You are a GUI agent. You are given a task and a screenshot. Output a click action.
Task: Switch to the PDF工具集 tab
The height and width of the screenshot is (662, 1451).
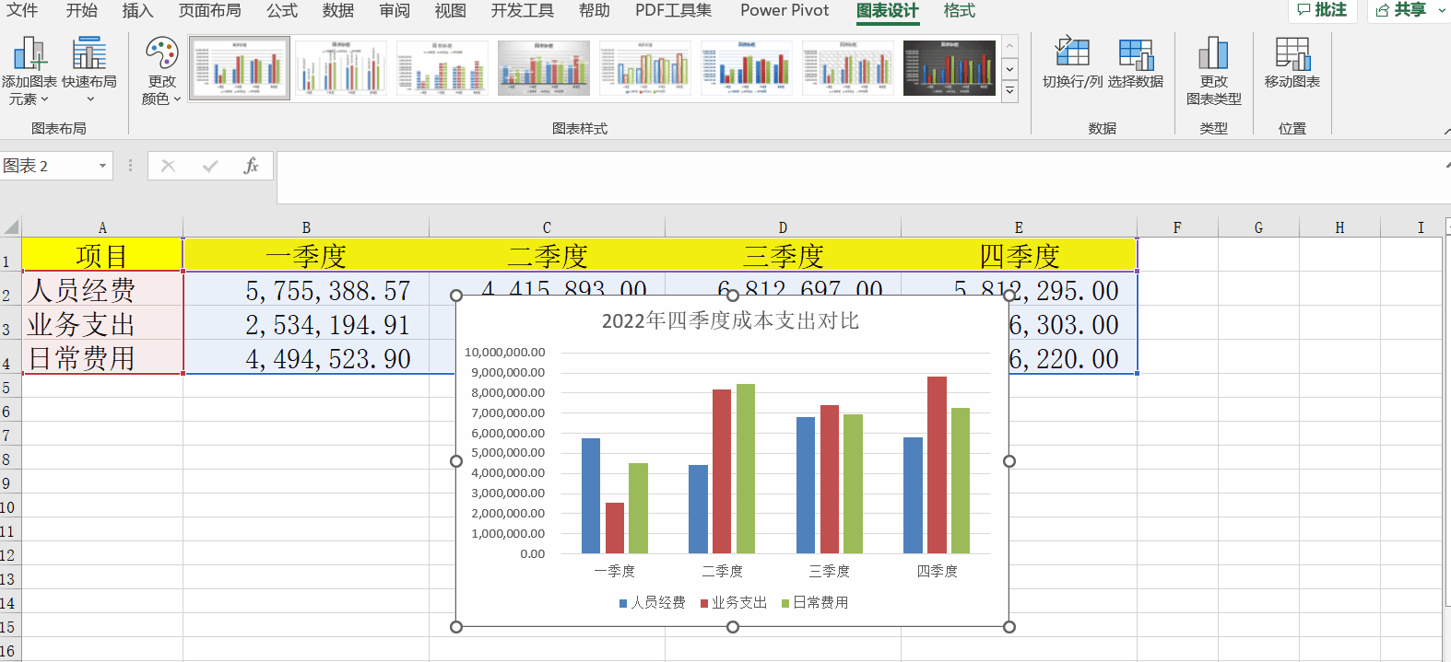pyautogui.click(x=674, y=10)
